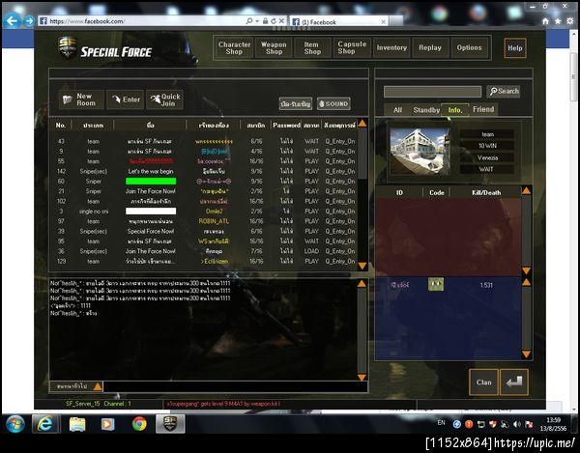Click the Enter room button
Screen dimensions: 580x453
(x=126, y=99)
